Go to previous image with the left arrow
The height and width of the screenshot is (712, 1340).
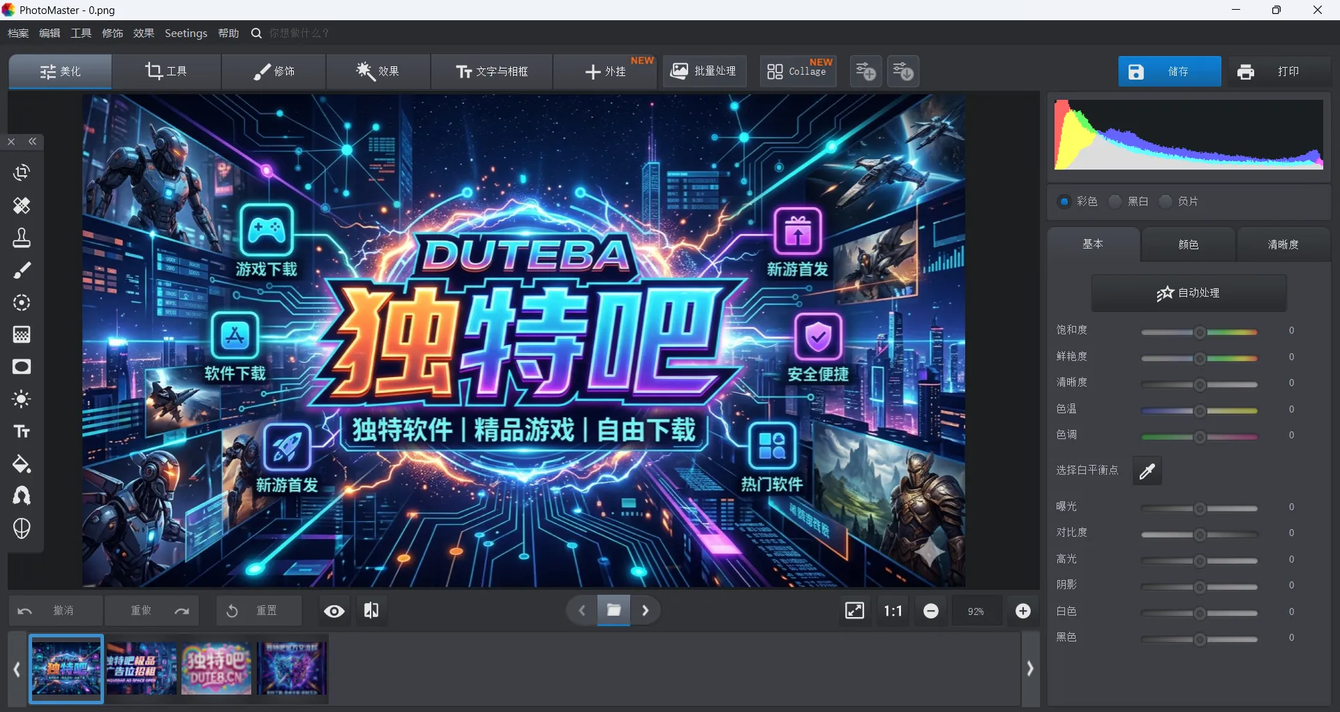click(581, 610)
